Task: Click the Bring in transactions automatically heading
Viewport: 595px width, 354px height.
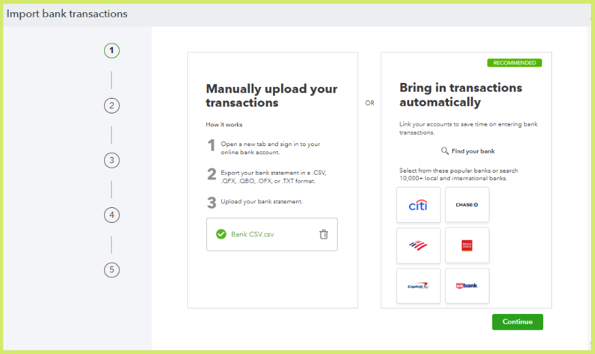Action: pos(461,95)
